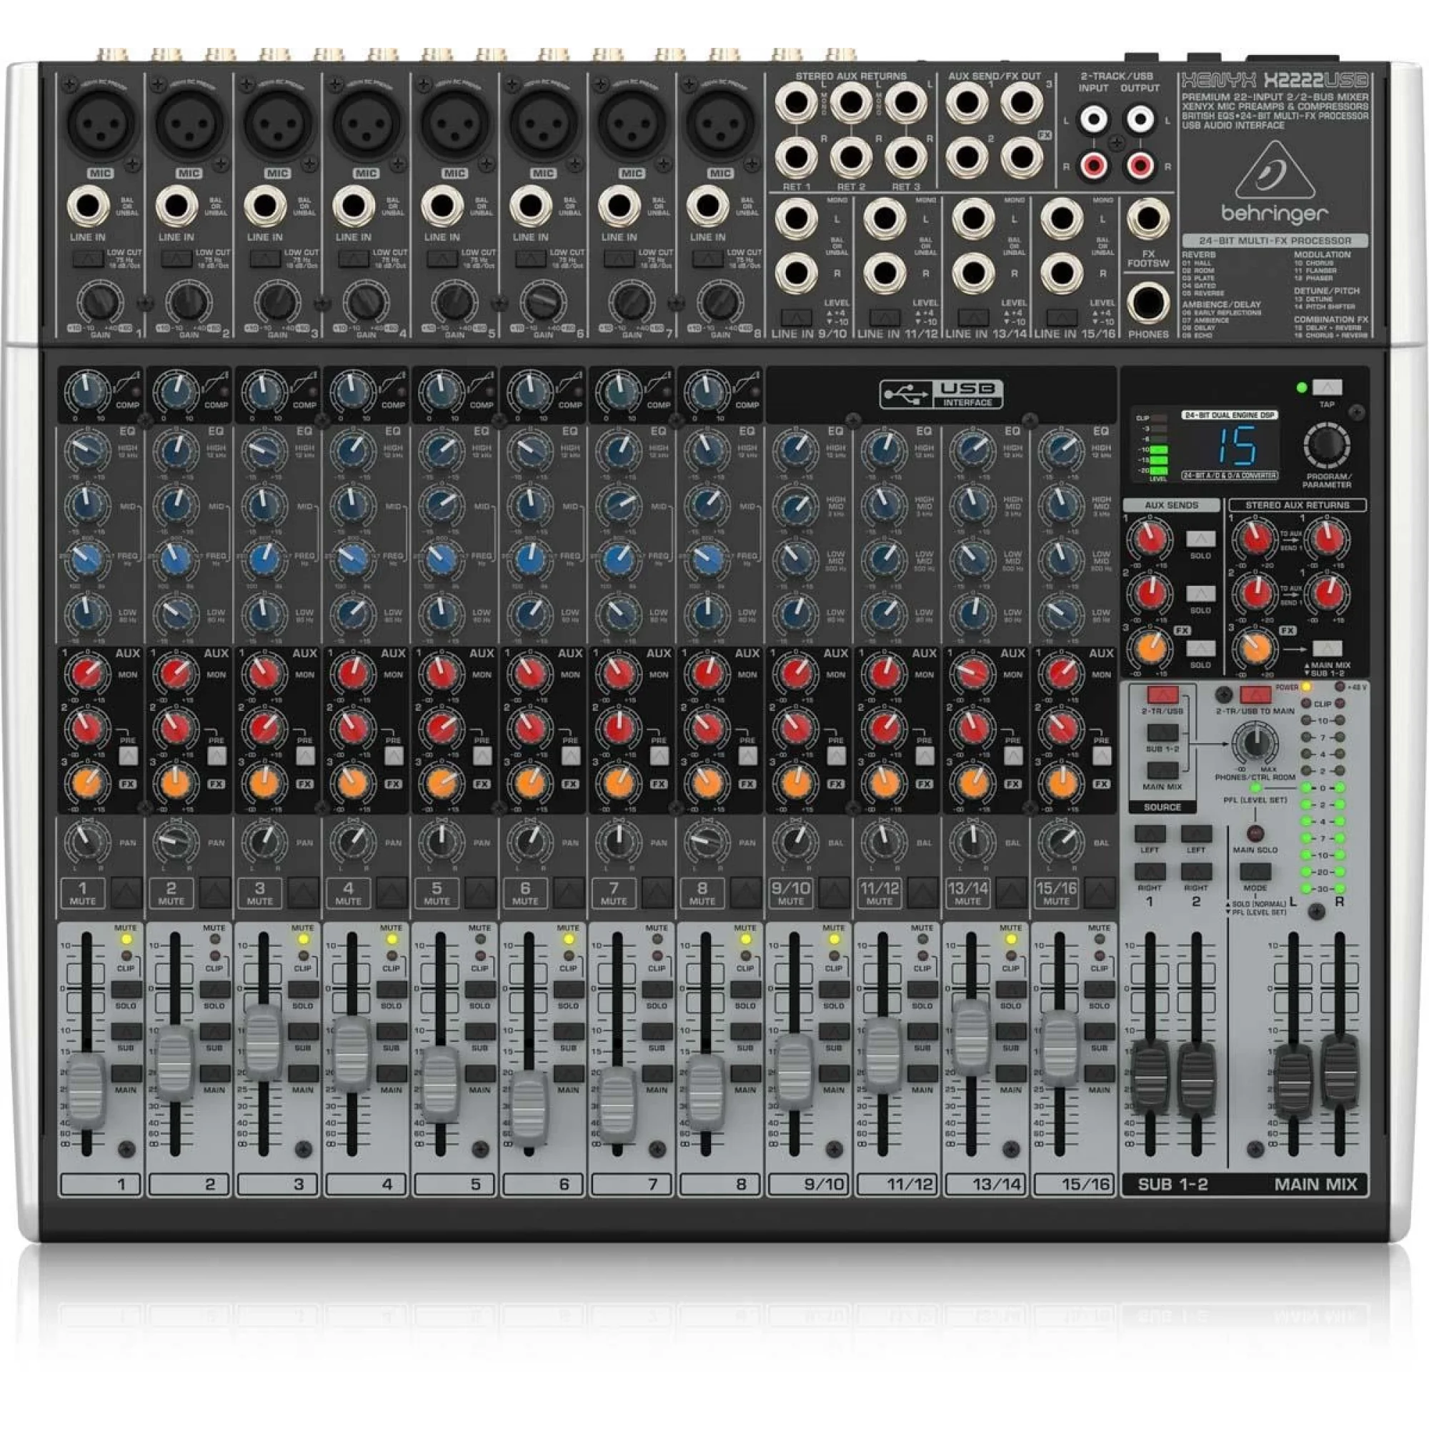Click LINE IN 9/10 left (mono) jack
This screenshot has height=1429, width=1429.
click(x=796, y=218)
